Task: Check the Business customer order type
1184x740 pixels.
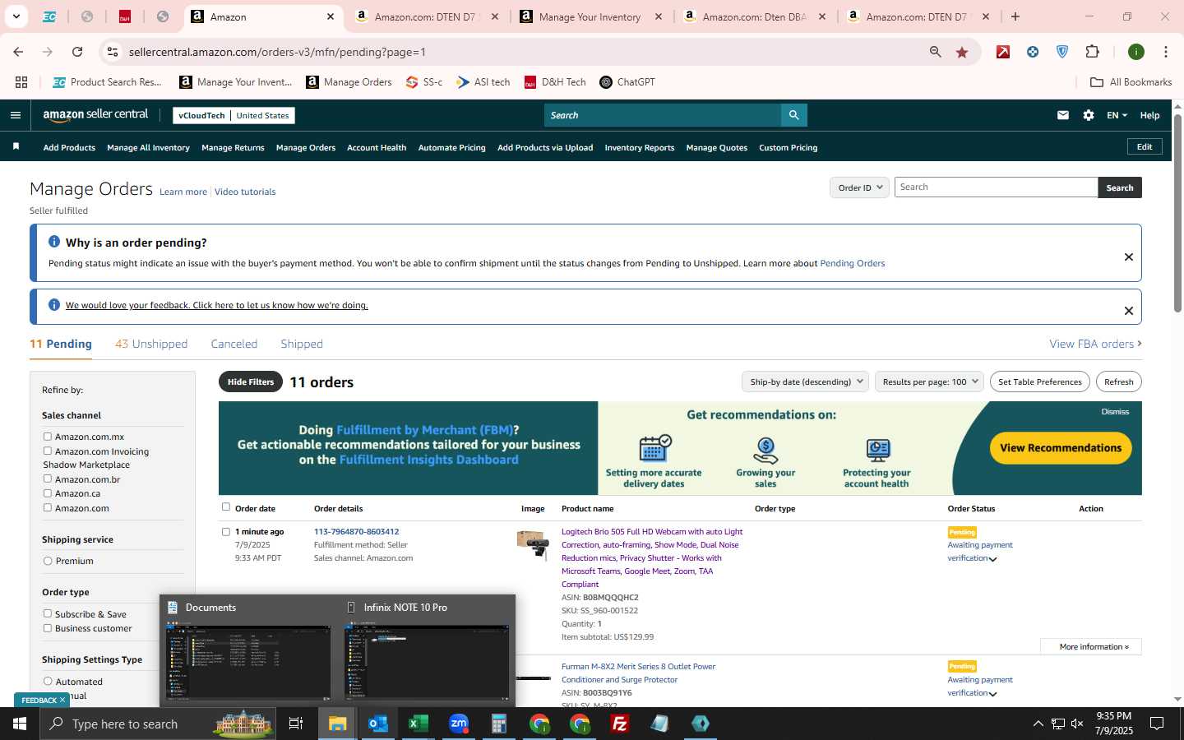Action: (48, 628)
